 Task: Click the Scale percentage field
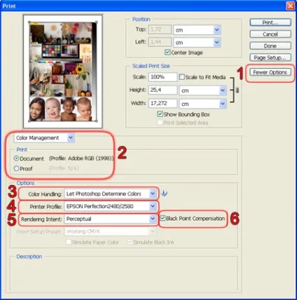point(163,77)
